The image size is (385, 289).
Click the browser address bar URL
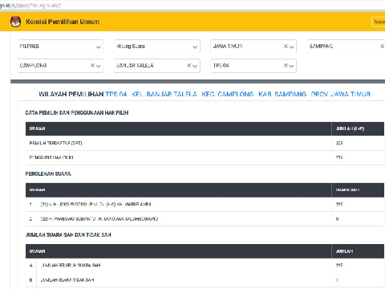point(30,6)
